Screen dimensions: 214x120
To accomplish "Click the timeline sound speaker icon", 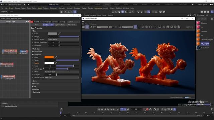I will (x=128, y=109).
